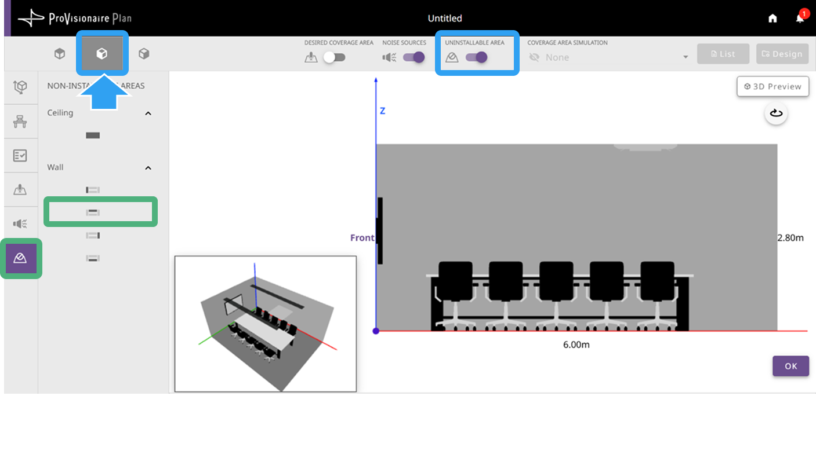Screen dimensions: 816x458
Task: Click the Noise Sources speaker icon in toolbar
Action: 389,57
